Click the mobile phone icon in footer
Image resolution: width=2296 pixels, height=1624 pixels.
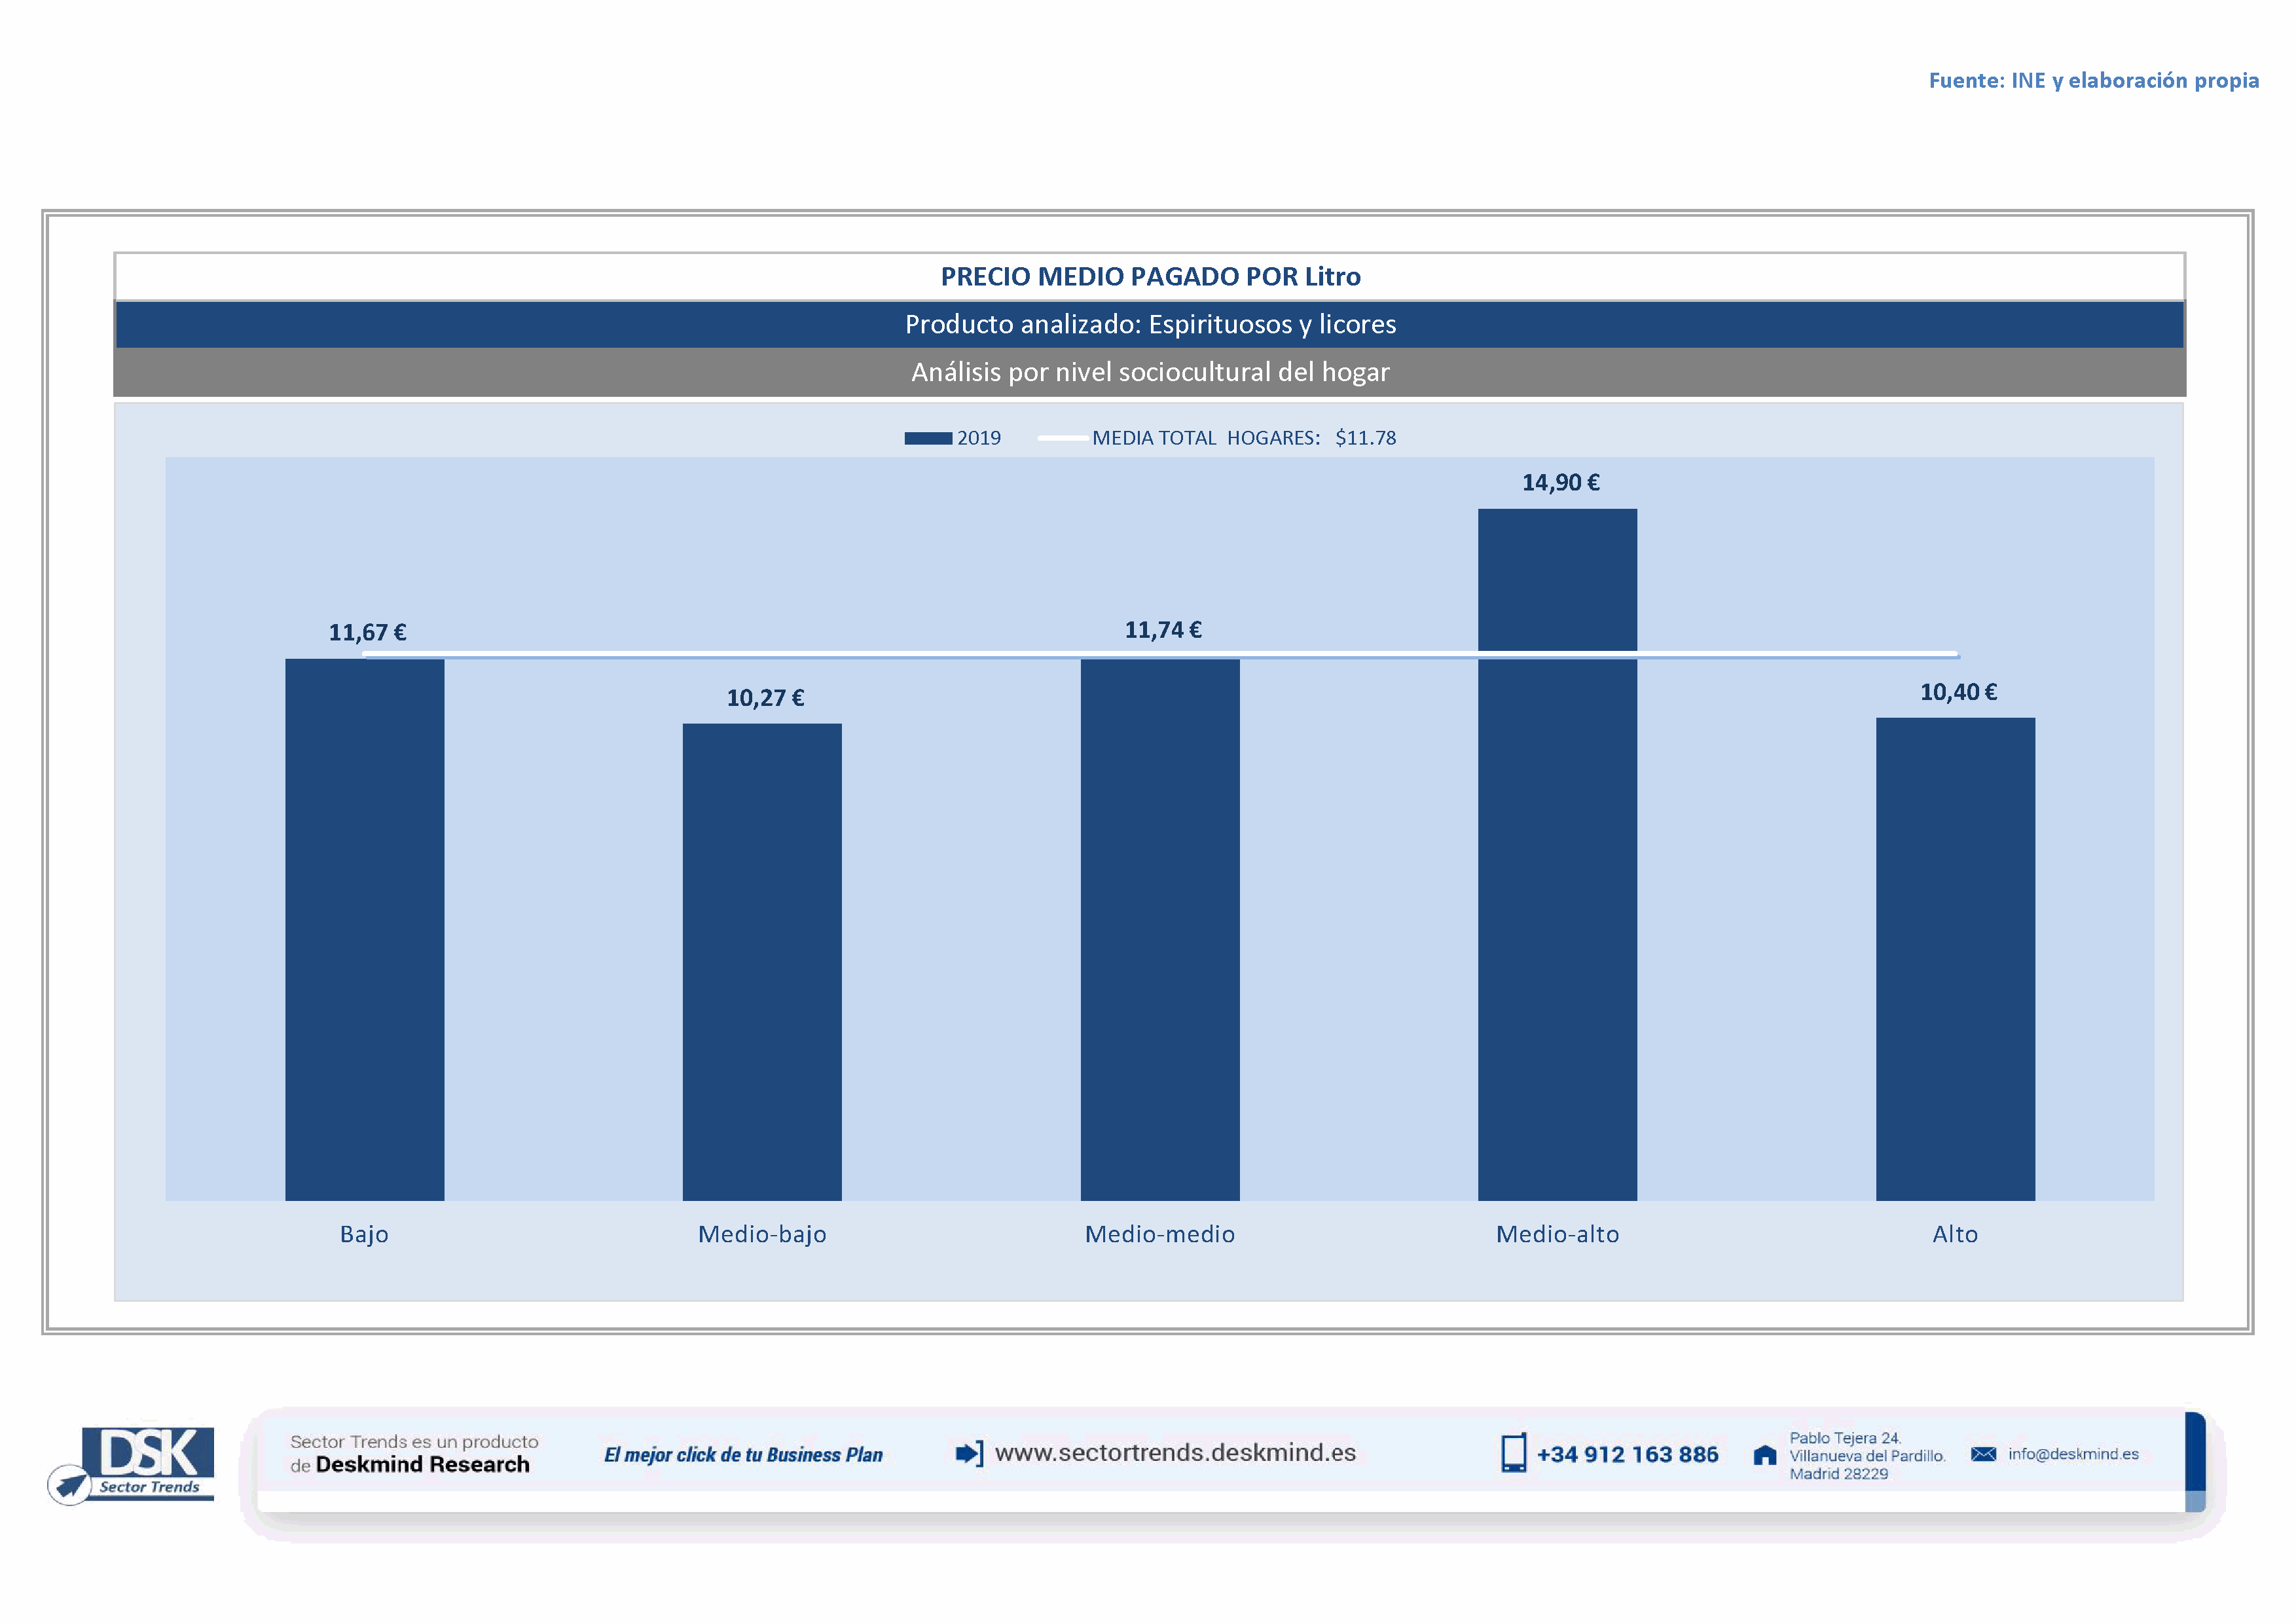pos(1513,1453)
